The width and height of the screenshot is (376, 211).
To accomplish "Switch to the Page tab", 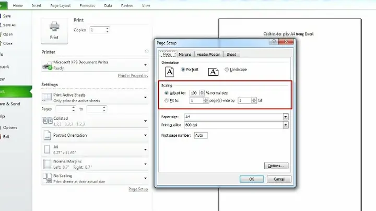I will (x=167, y=54).
